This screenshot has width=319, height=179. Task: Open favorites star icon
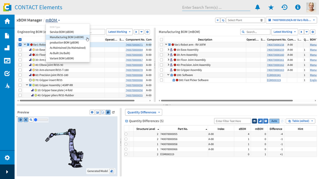[271, 7]
